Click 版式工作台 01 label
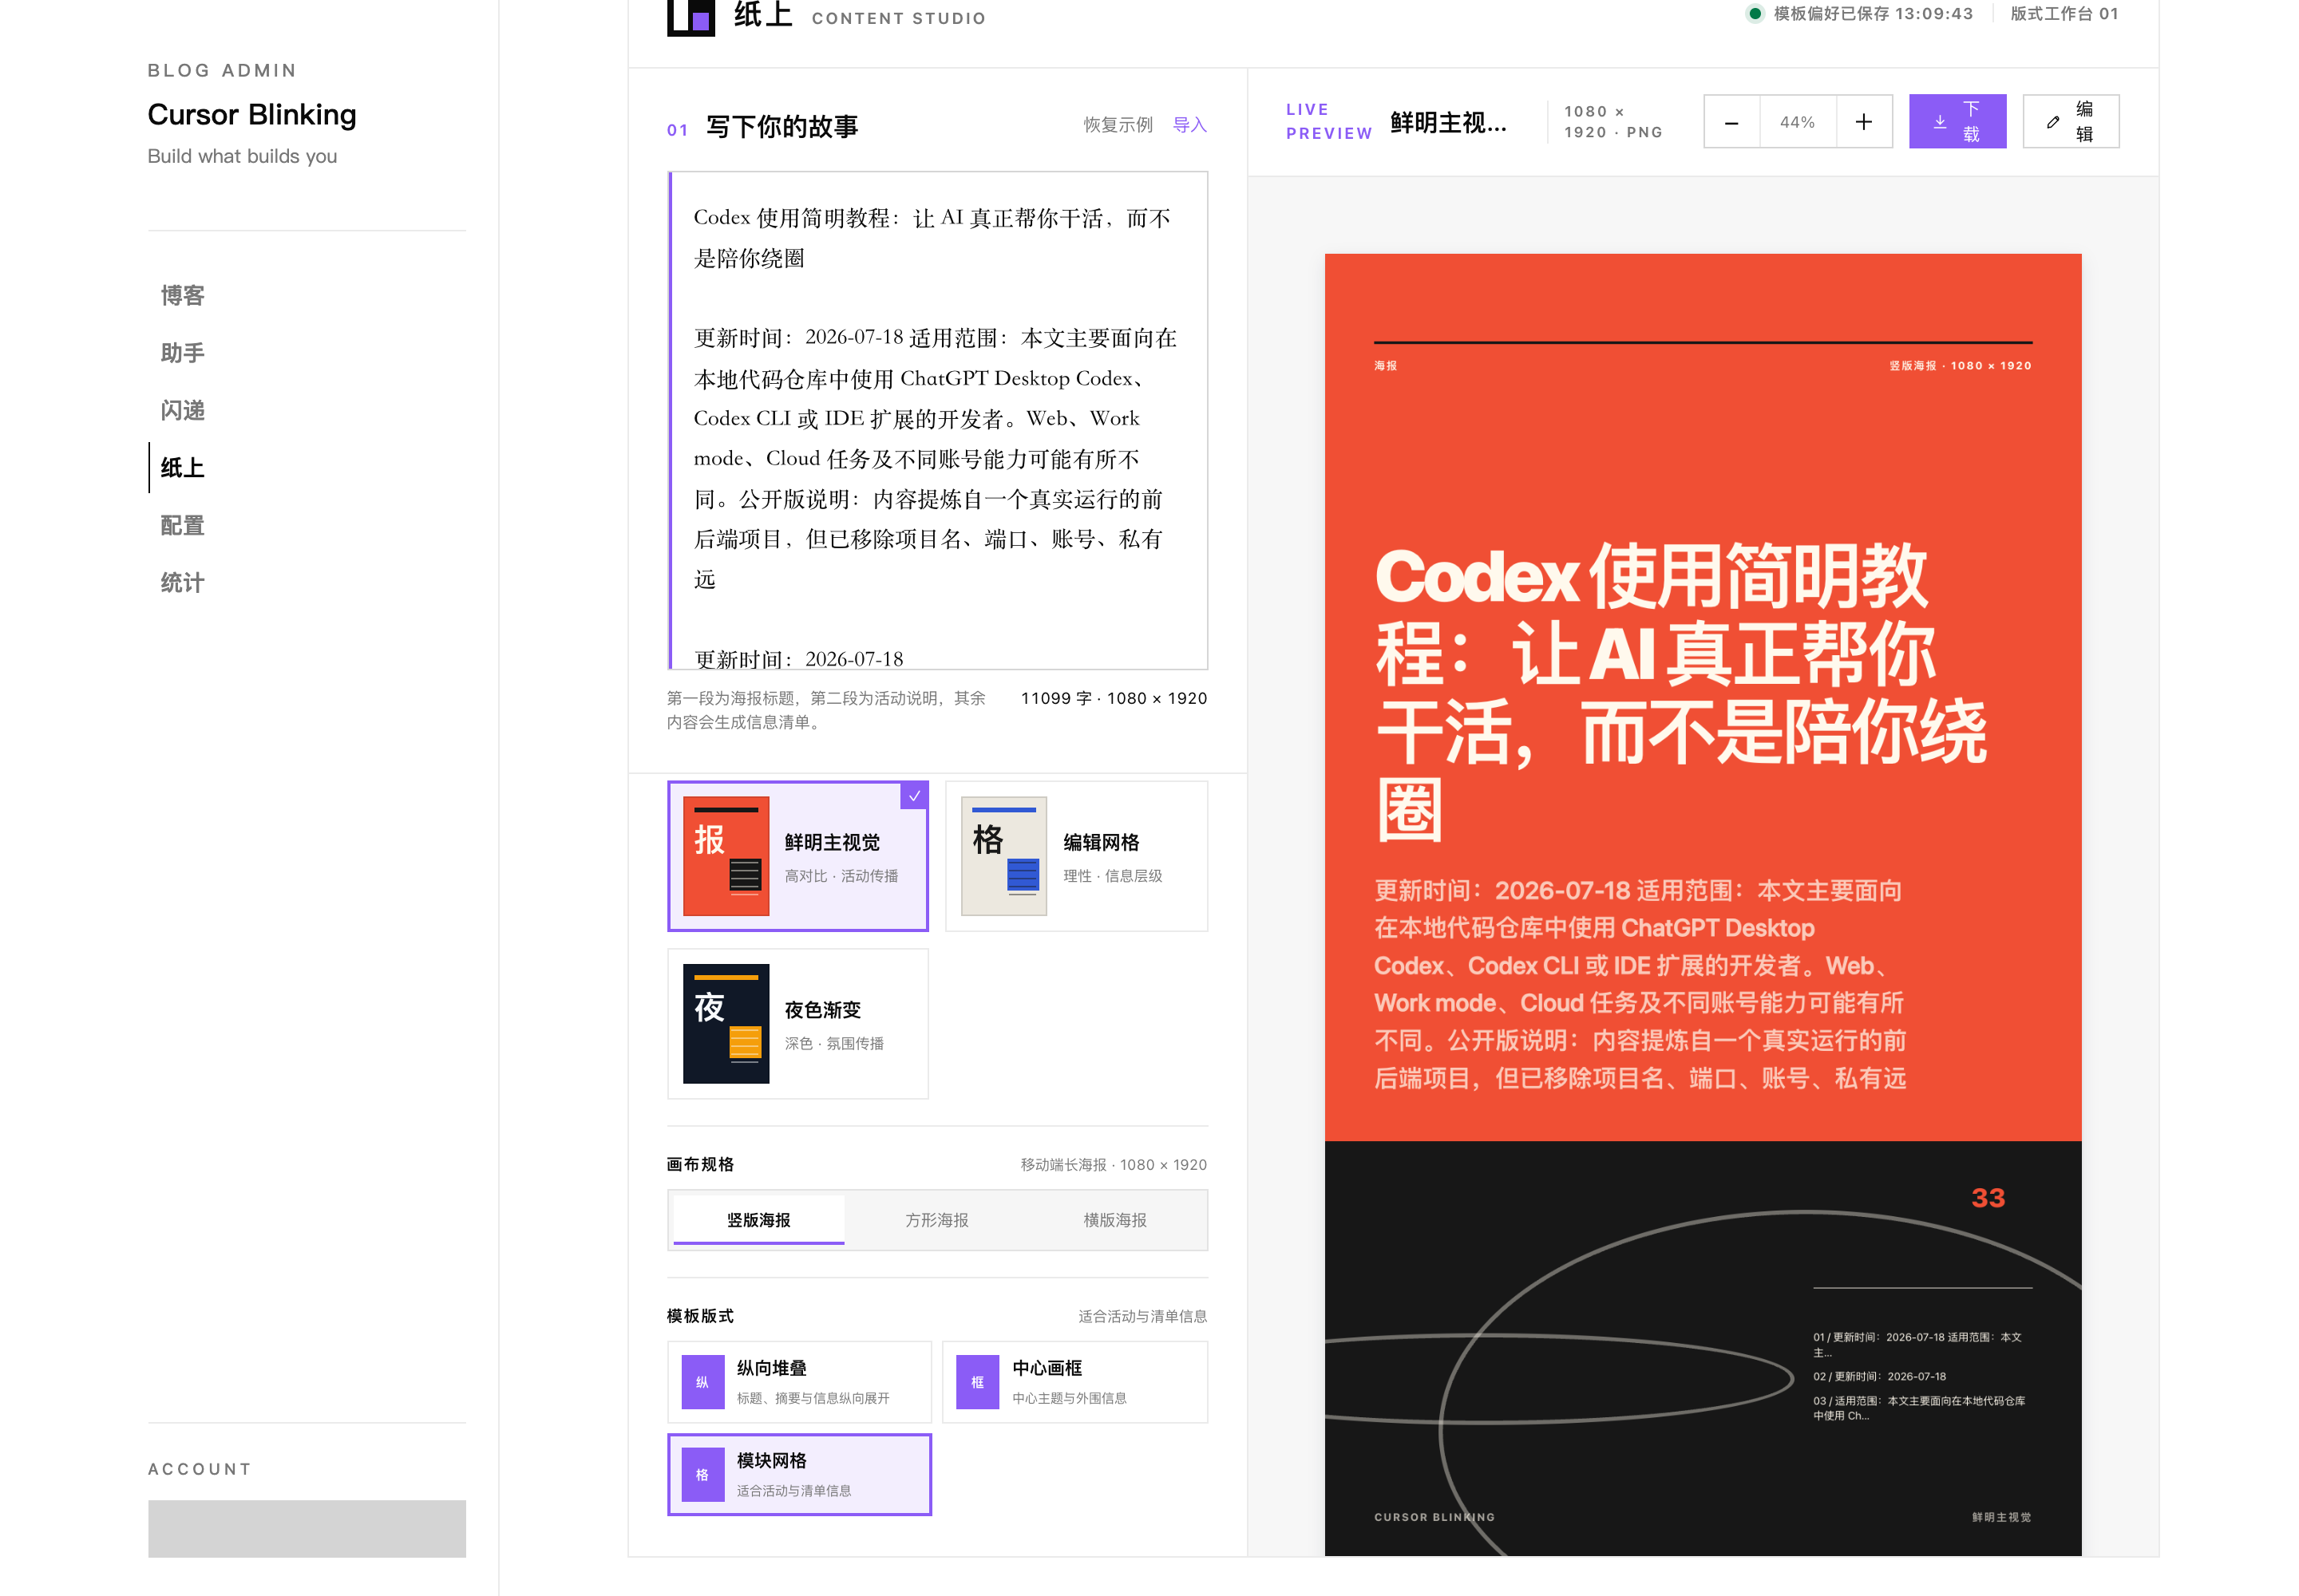 coord(2064,14)
